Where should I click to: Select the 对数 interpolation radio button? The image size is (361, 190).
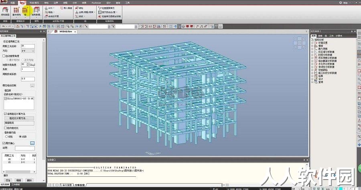(x=20, y=137)
